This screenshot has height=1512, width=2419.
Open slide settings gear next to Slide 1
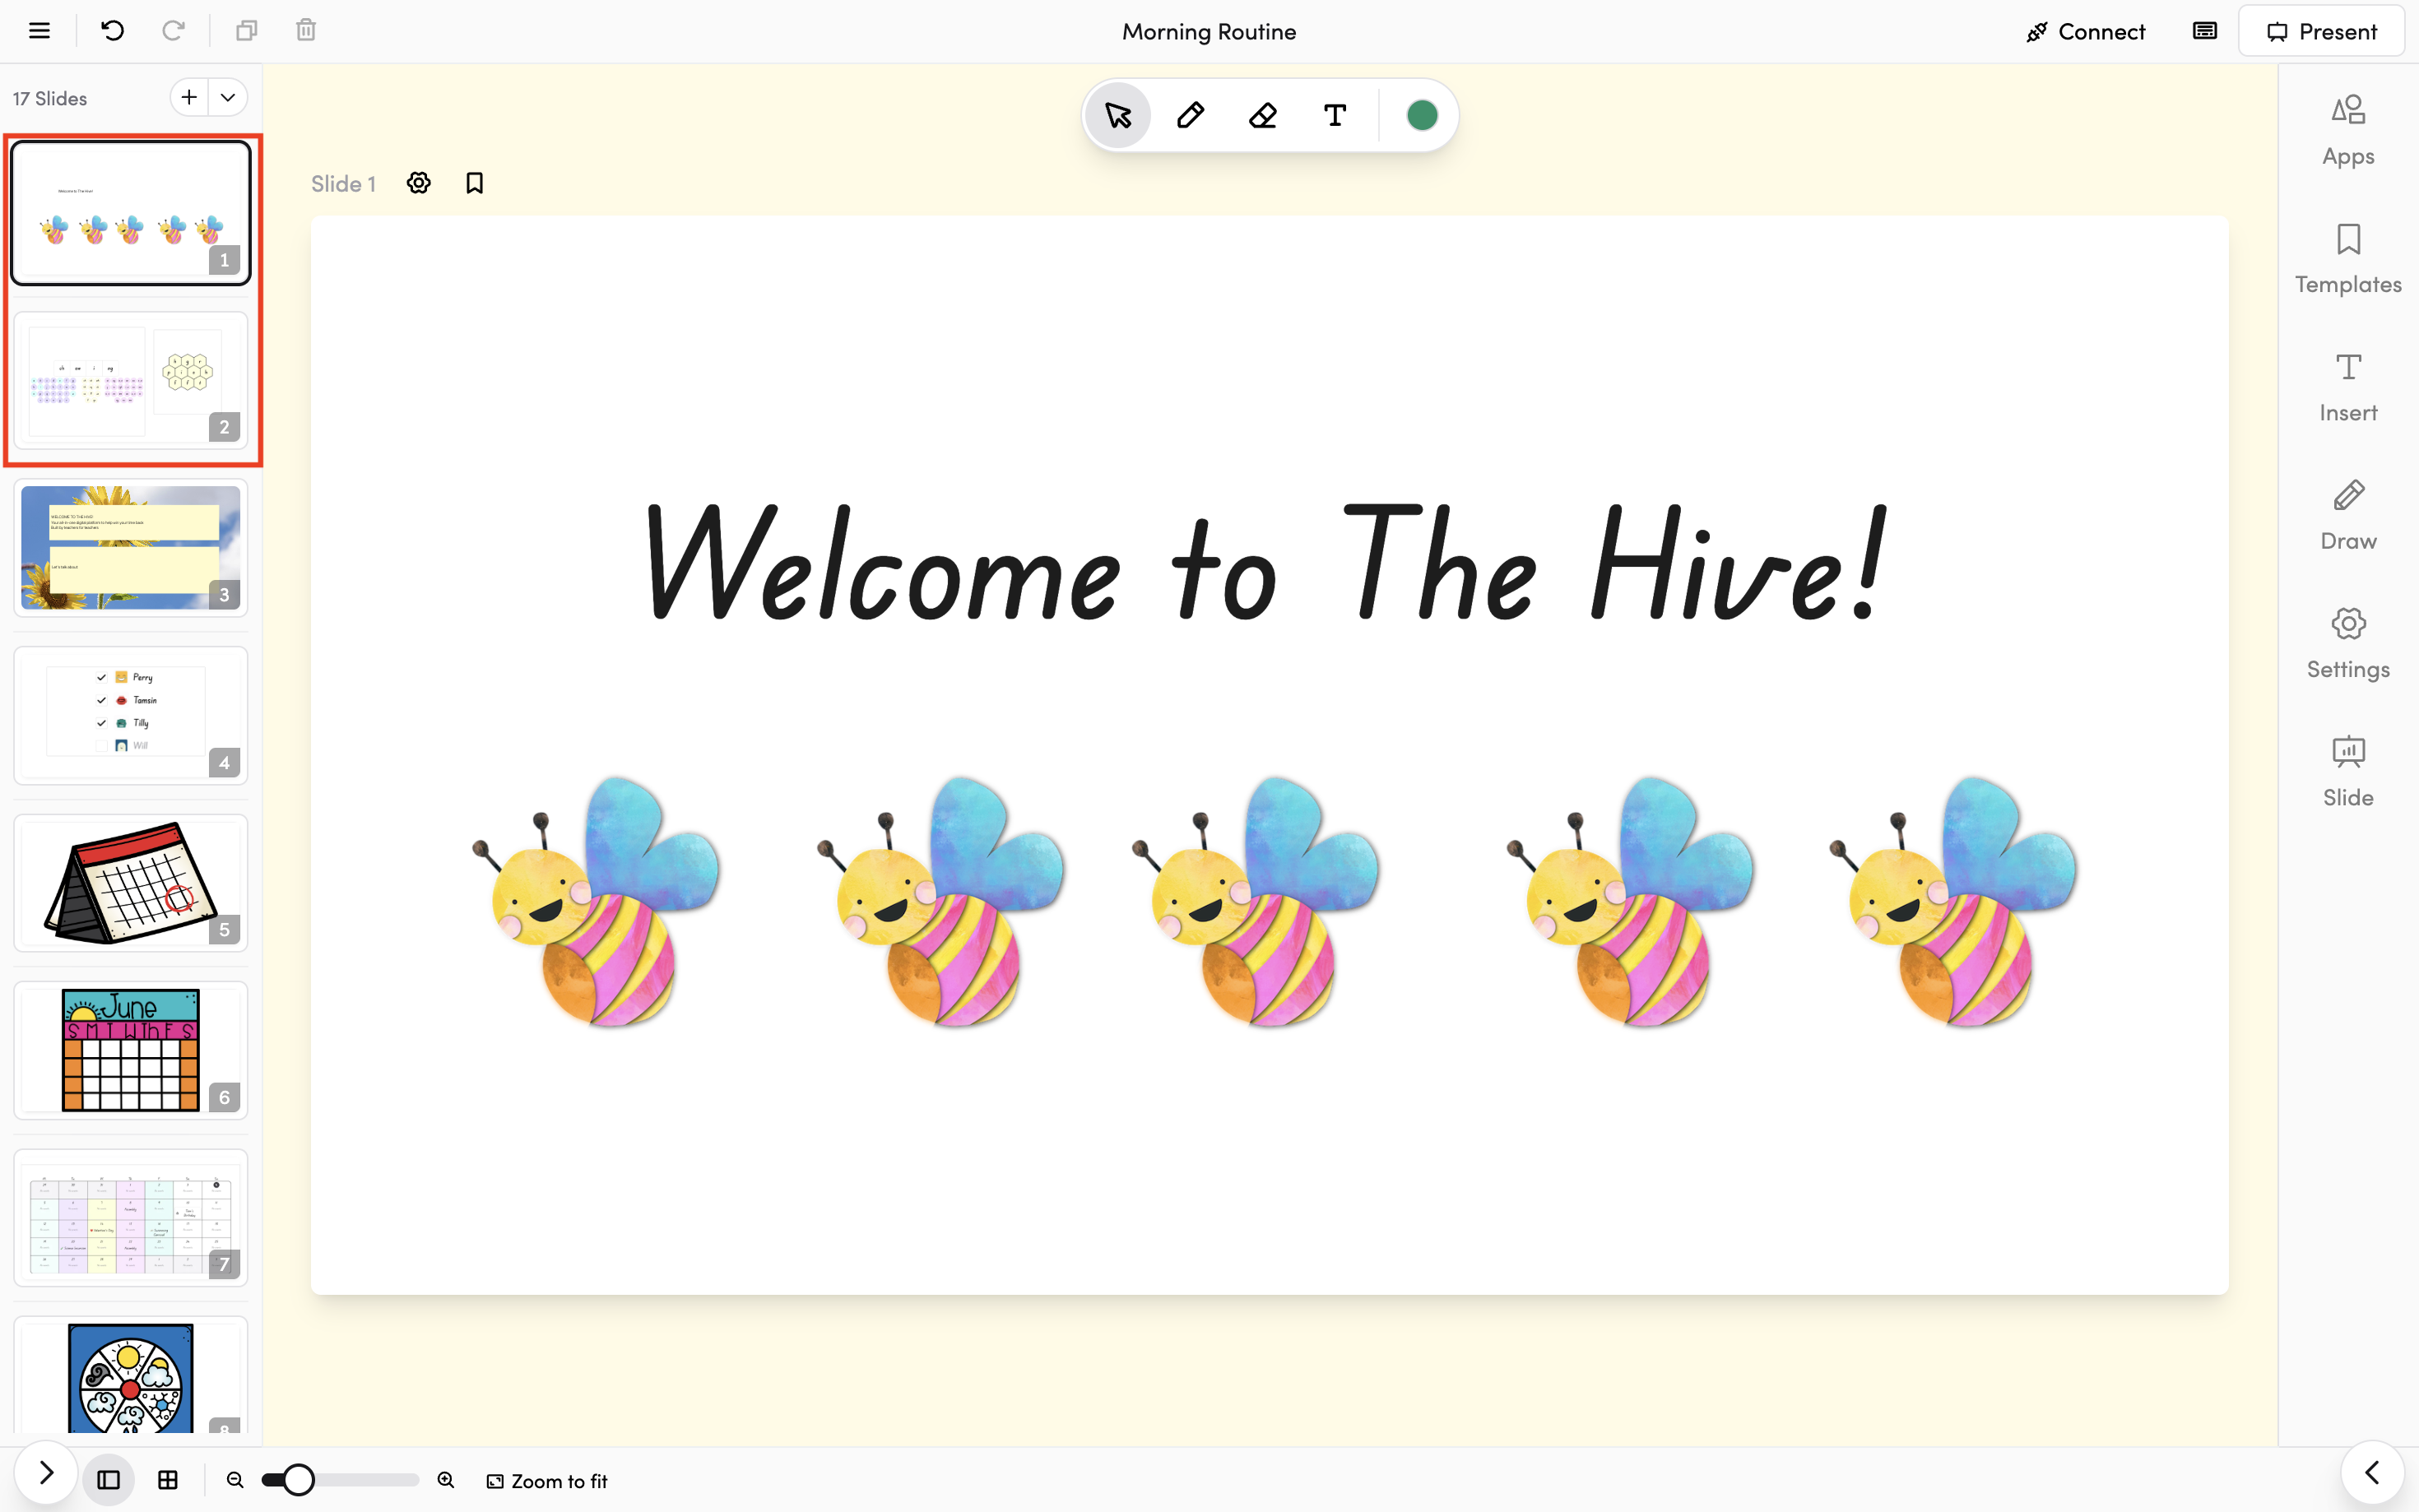(419, 183)
